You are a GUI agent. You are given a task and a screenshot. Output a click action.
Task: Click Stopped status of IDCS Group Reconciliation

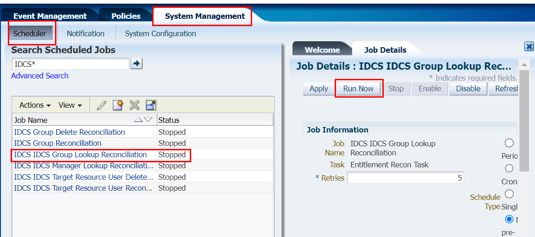click(172, 143)
